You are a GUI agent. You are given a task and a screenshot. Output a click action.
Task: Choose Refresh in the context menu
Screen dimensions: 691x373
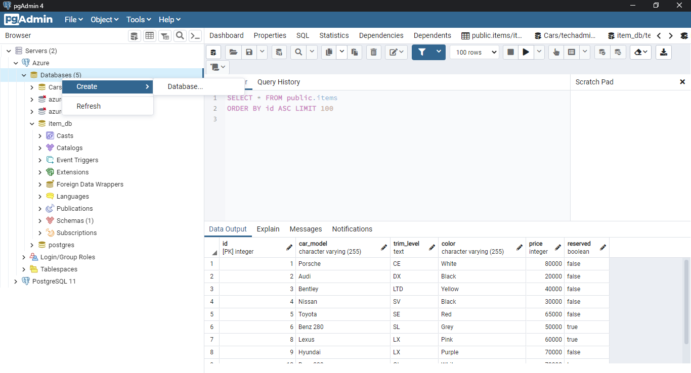(x=108, y=106)
